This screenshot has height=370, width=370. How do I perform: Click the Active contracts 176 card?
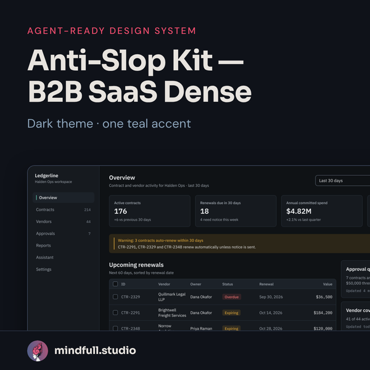pos(150,211)
